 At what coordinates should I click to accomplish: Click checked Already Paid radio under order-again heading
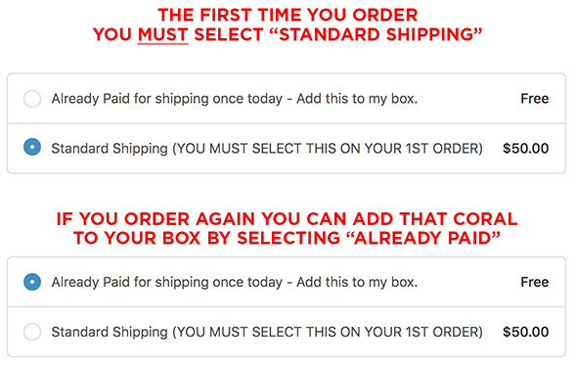(x=32, y=282)
